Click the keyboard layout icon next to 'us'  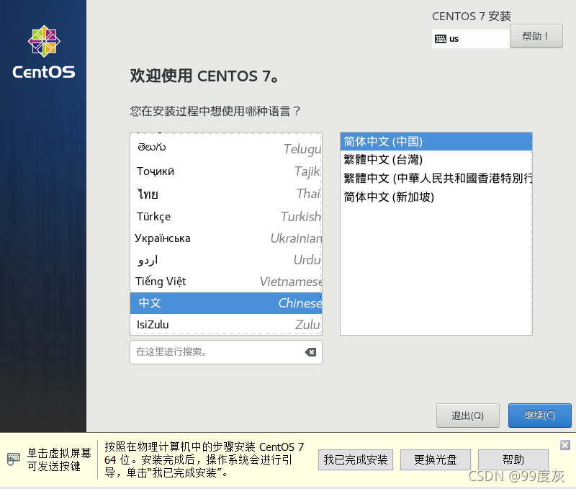click(441, 39)
